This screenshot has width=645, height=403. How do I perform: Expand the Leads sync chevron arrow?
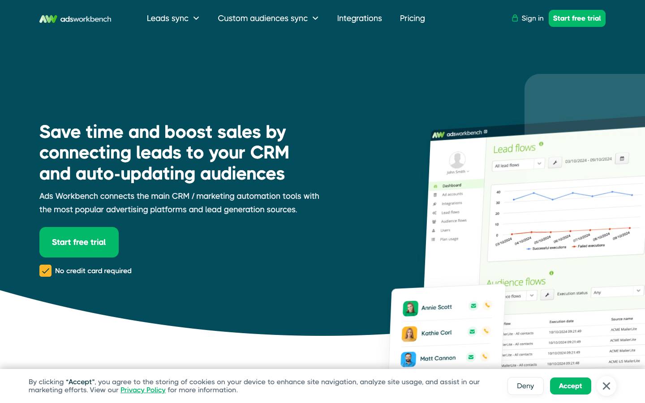(196, 18)
